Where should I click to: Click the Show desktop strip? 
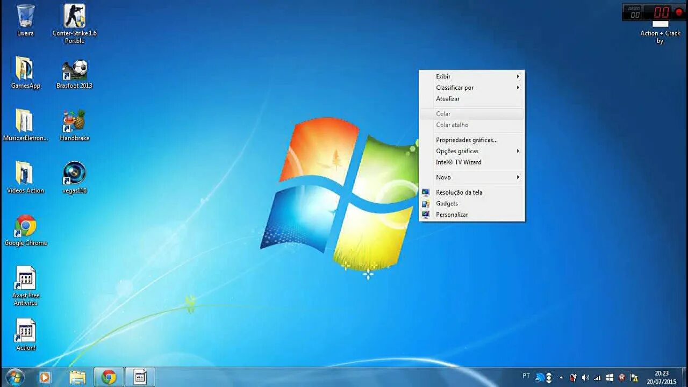click(x=684, y=377)
